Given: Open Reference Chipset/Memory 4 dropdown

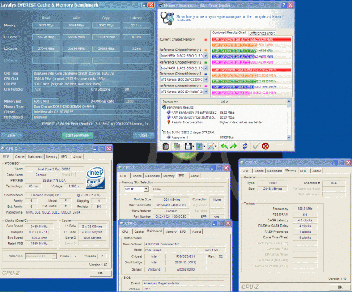Looking at the screenshot, I should [206, 92].
